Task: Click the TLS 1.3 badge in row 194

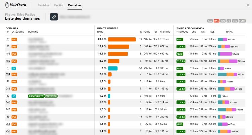Action: click(181, 74)
